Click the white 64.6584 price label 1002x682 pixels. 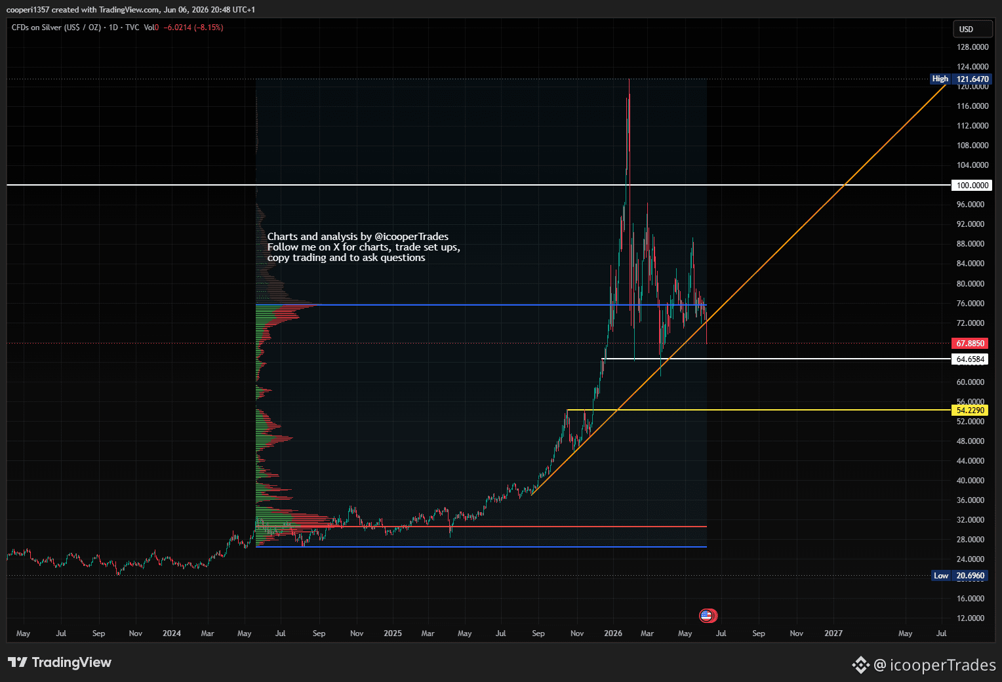click(971, 359)
